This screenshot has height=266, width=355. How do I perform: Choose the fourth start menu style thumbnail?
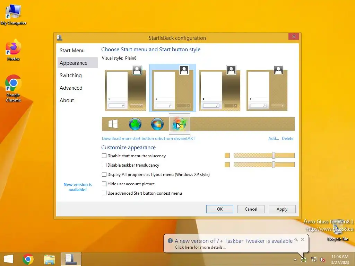[267, 88]
